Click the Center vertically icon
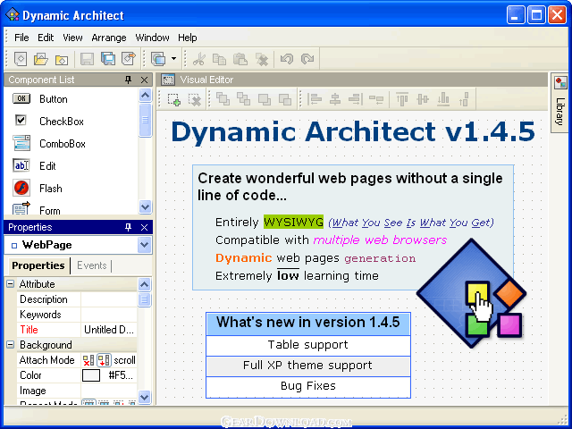 pos(423,99)
